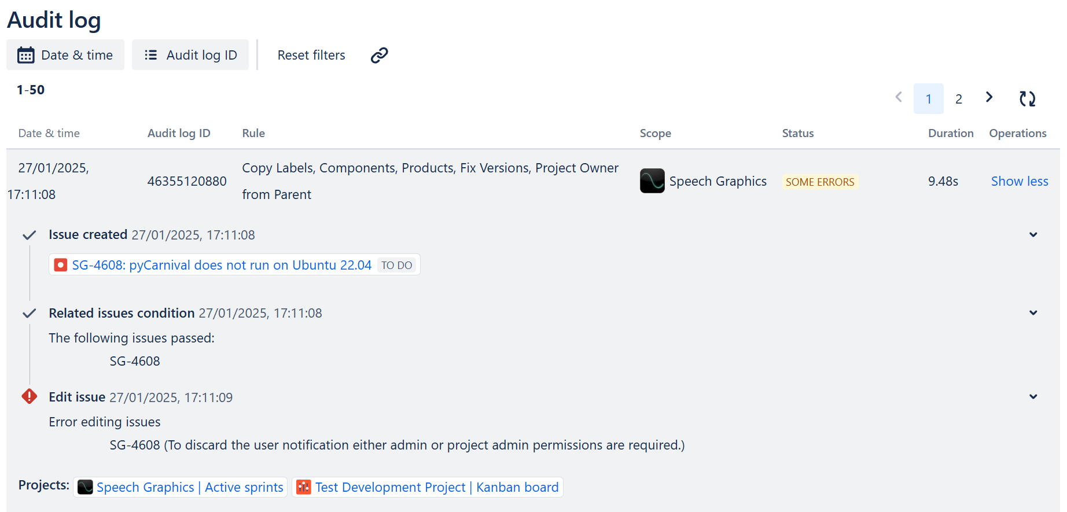This screenshot has height=512, width=1067.
Task: Click the red Edit issue error icon
Action: 29,396
